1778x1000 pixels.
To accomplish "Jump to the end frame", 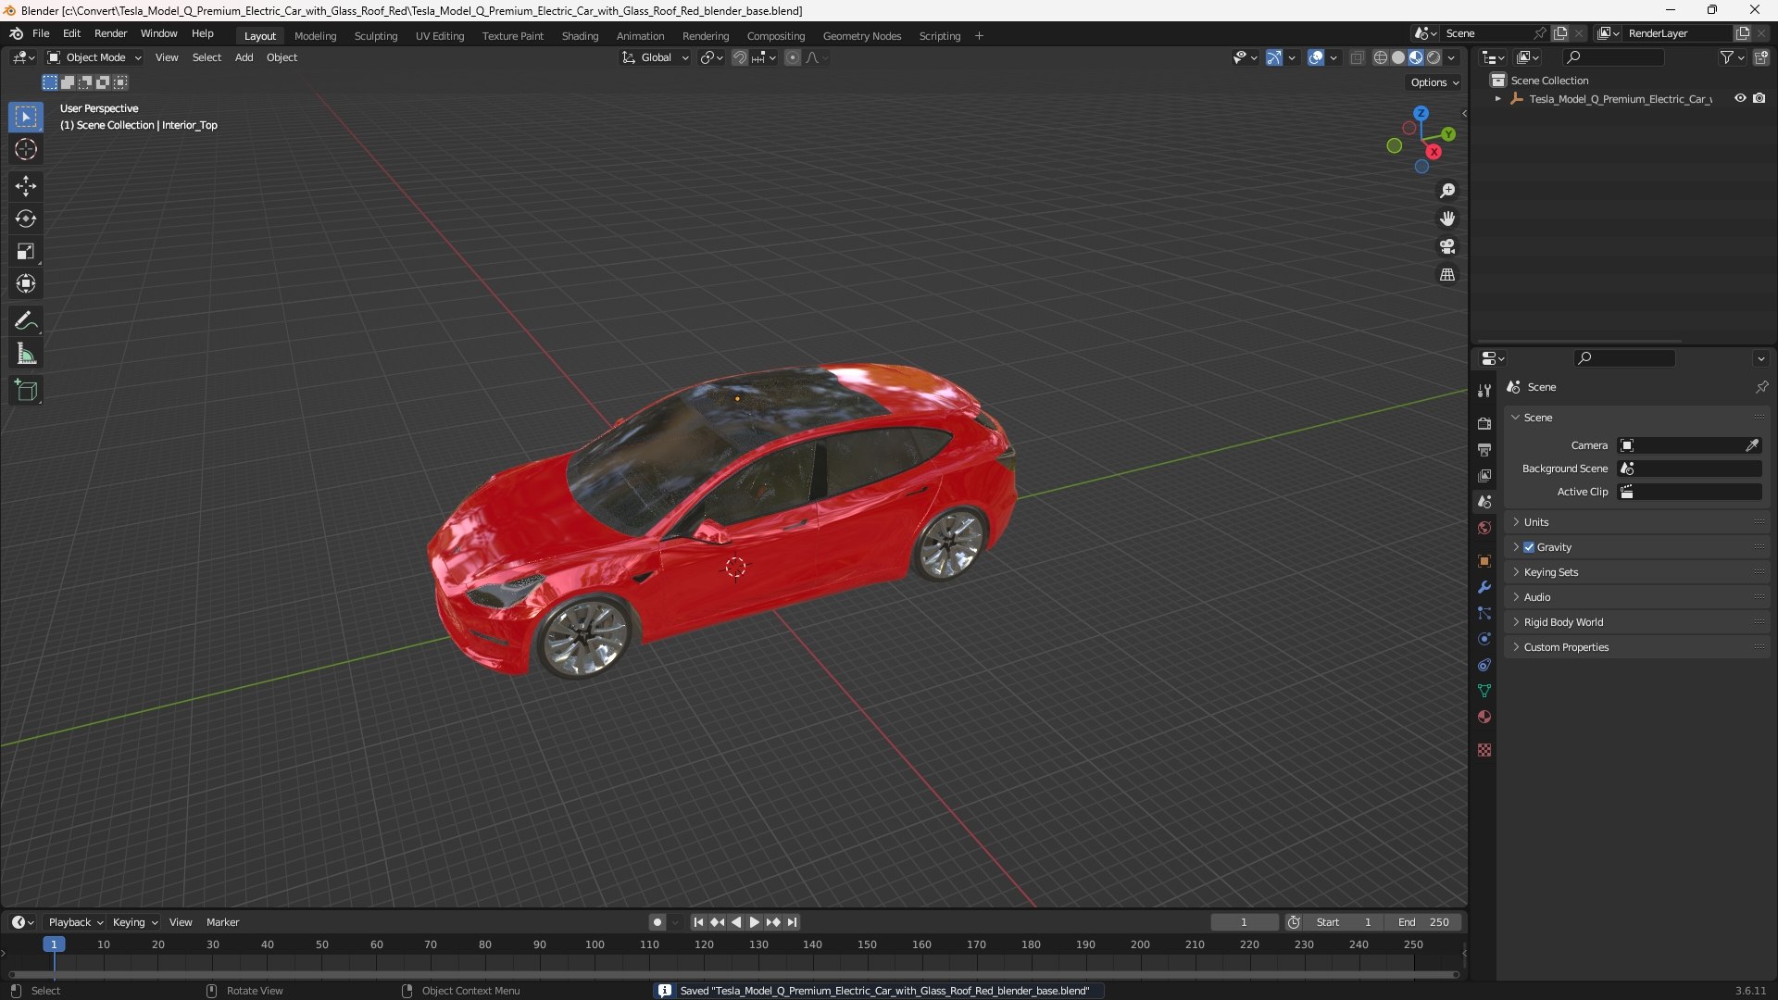I will pos(792,922).
